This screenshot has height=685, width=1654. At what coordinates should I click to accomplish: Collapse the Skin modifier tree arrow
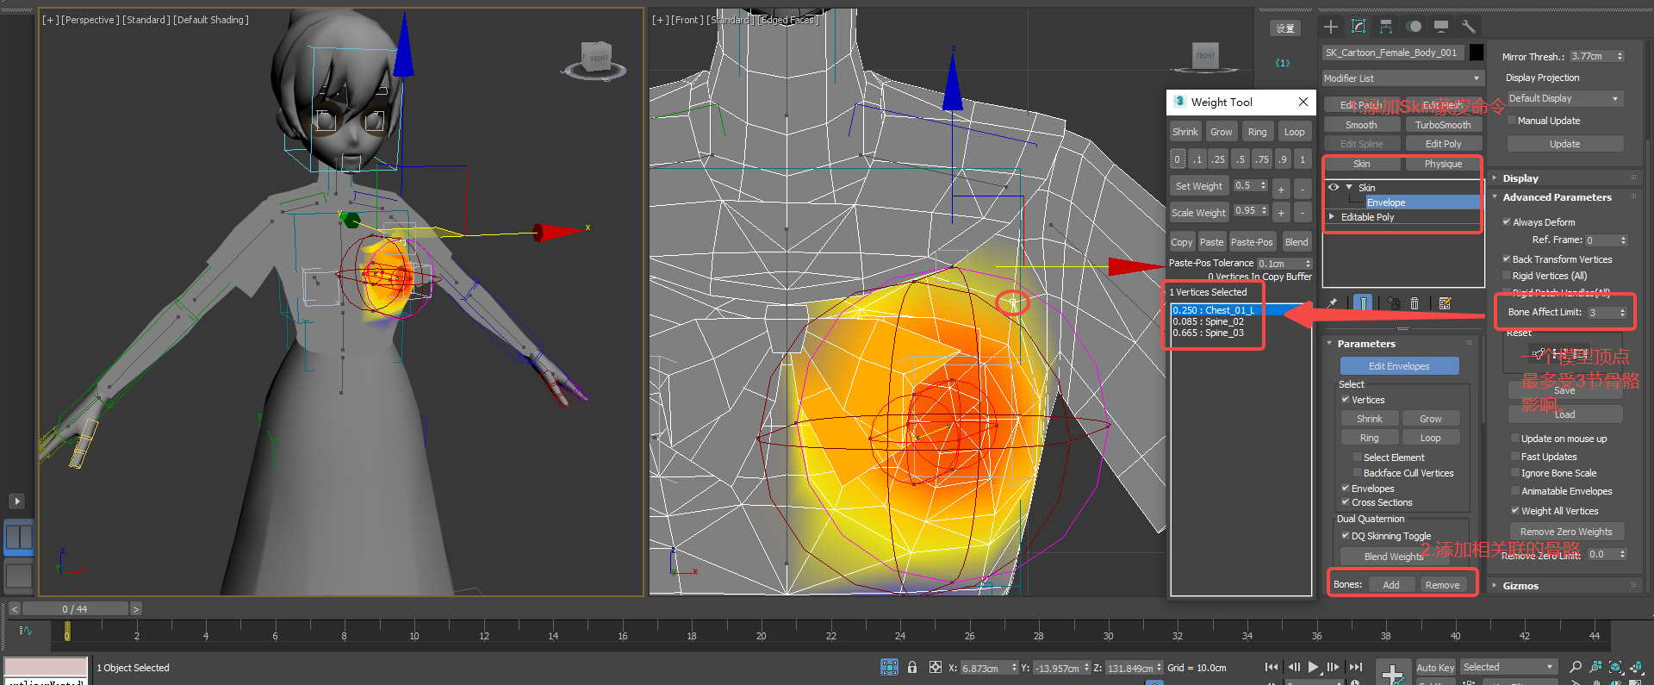(x=1349, y=187)
